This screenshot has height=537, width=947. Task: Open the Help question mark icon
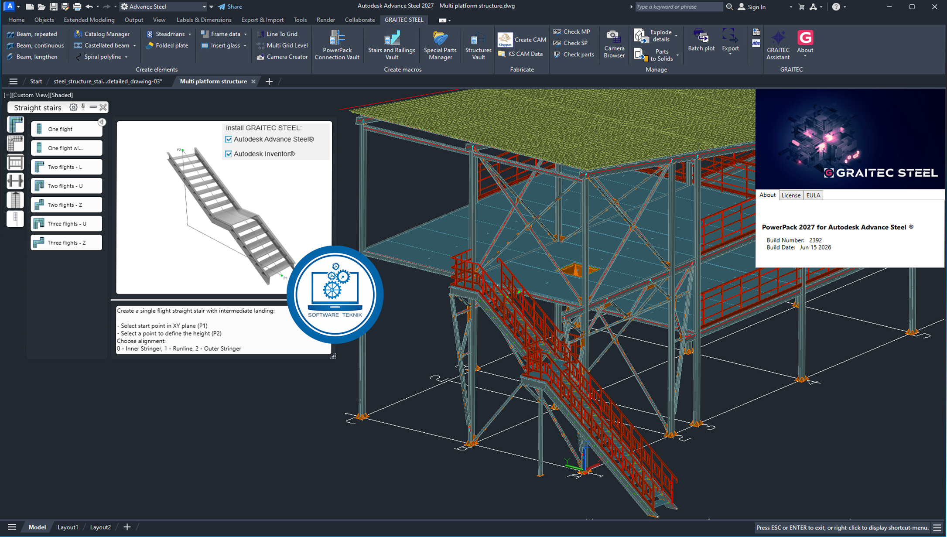(836, 7)
